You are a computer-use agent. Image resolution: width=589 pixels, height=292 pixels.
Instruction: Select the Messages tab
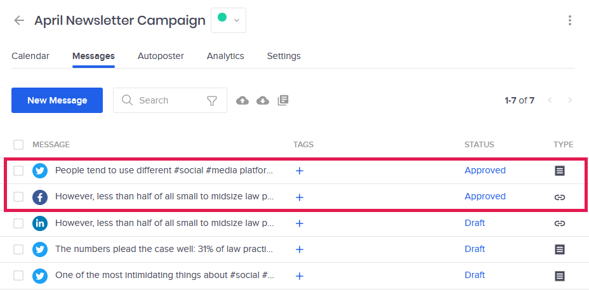coord(93,56)
